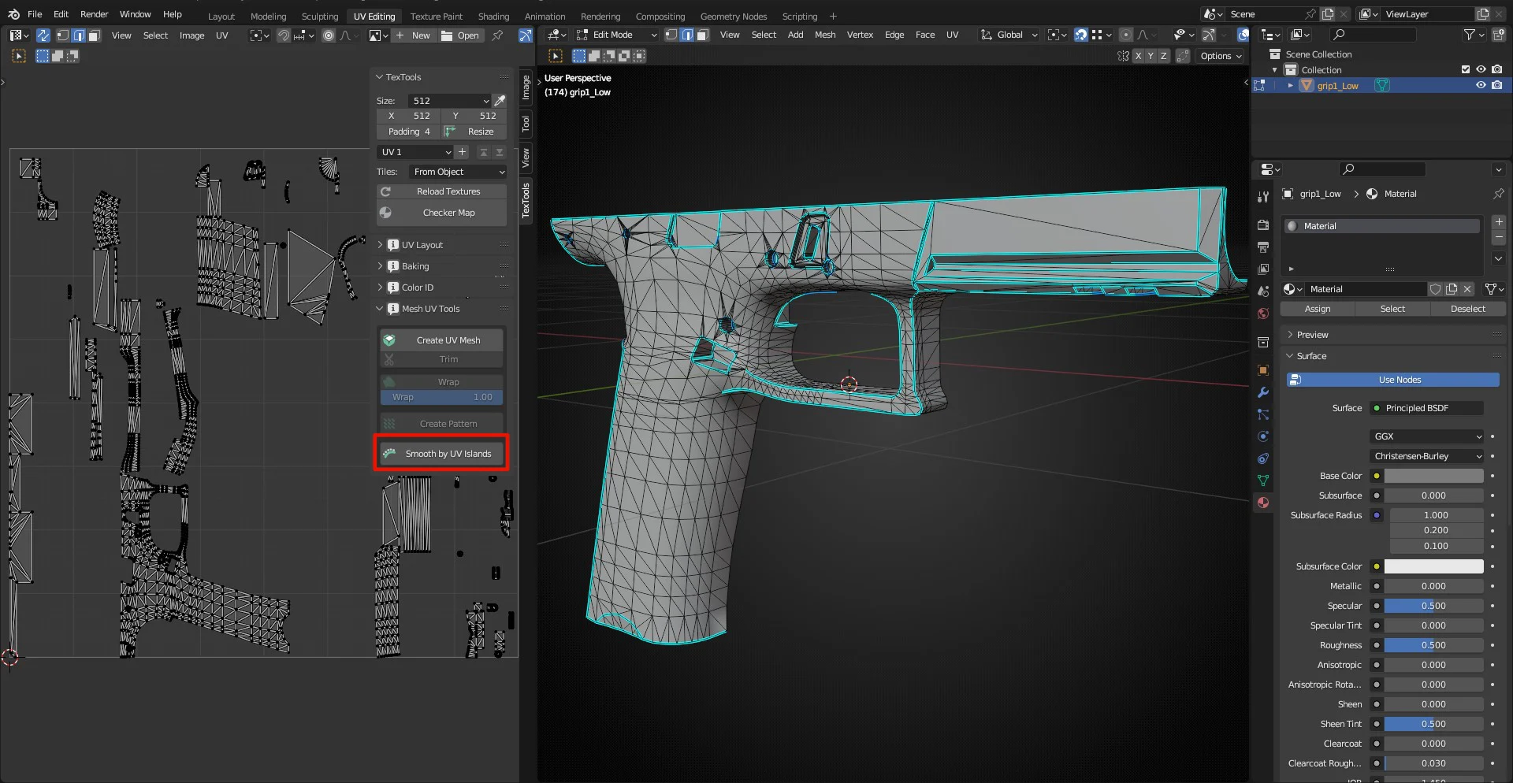
Task: Toggle Z mirror axis in viewport
Action: tap(1163, 56)
